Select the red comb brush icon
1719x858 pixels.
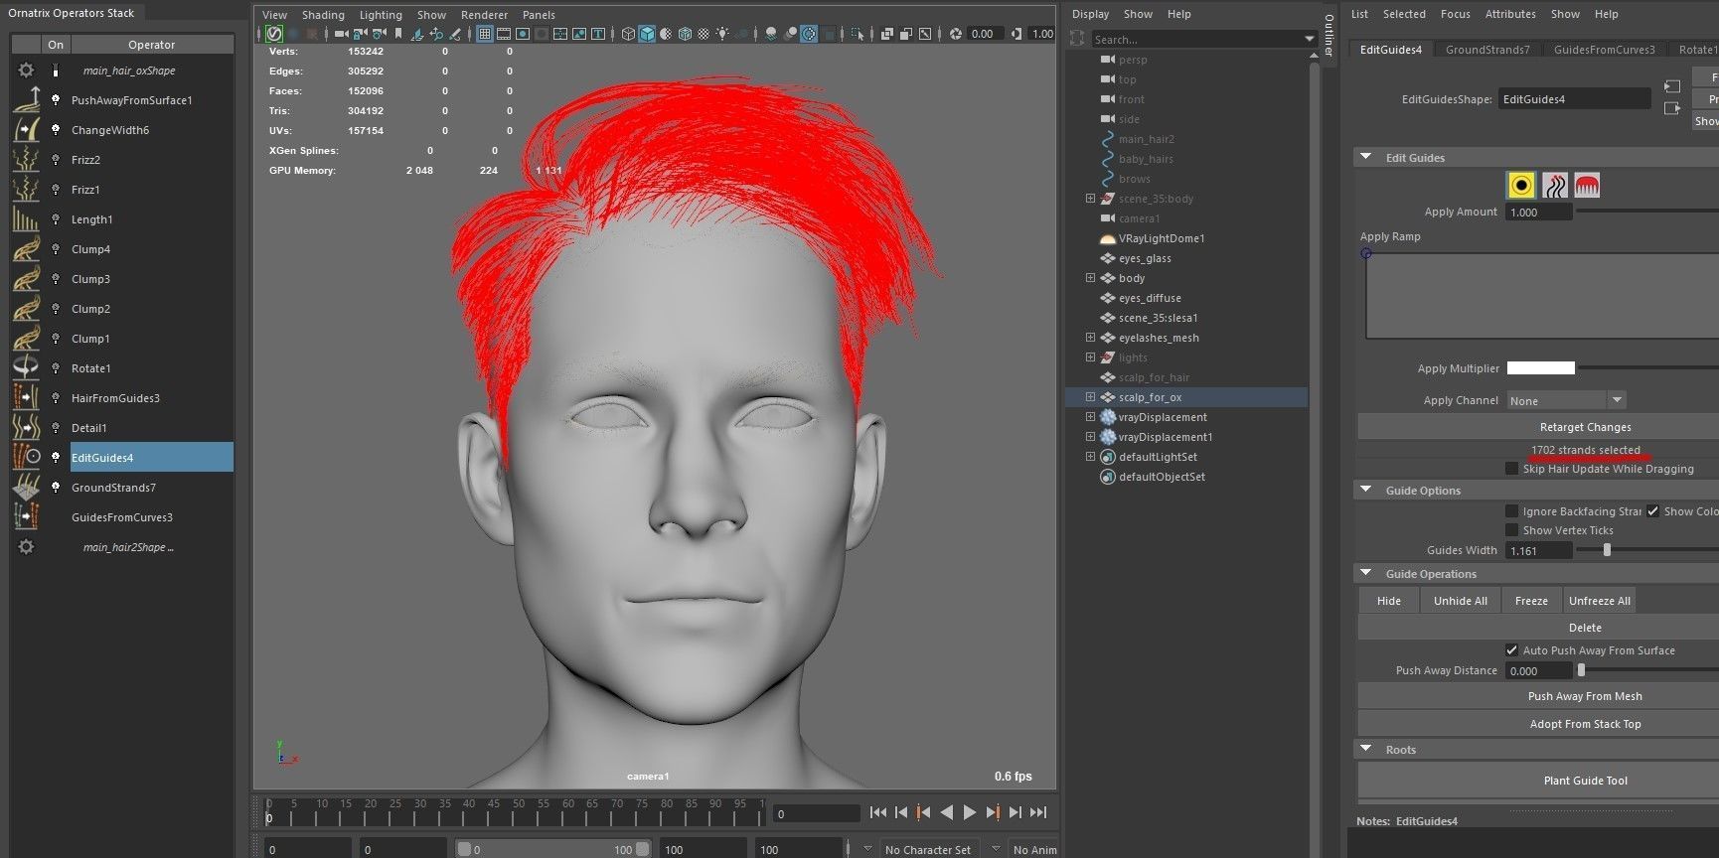pyautogui.click(x=1587, y=185)
